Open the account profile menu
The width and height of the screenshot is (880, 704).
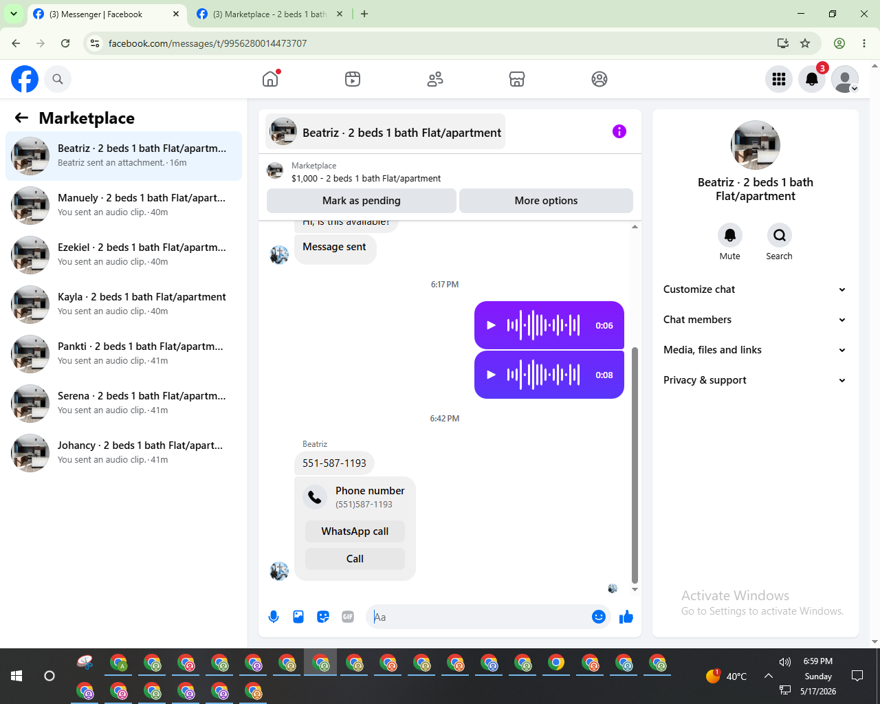(845, 79)
